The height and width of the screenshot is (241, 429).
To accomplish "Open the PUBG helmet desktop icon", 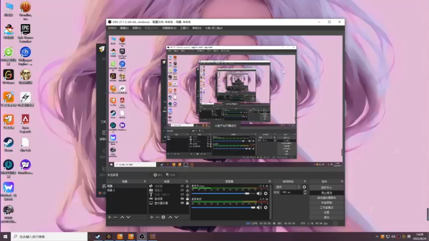I will tap(9, 214).
